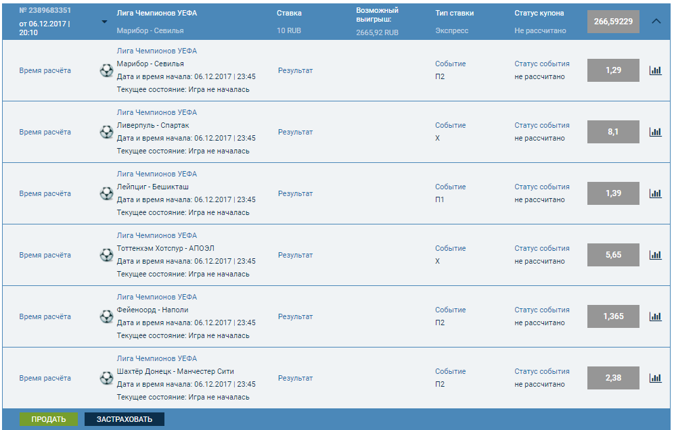Click Время расчёта in Марибор - Севилья row
674x430 pixels.
tap(45, 70)
